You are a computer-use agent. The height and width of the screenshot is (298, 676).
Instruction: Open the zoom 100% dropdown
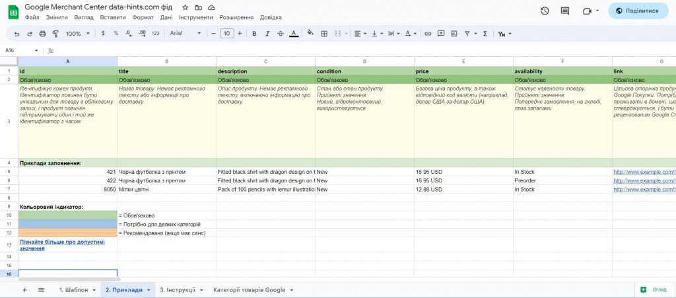coord(77,33)
